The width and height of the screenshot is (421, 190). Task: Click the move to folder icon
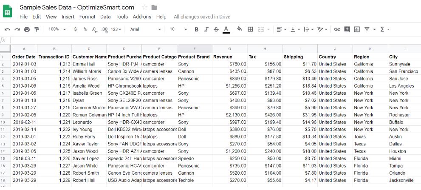pos(154,7)
